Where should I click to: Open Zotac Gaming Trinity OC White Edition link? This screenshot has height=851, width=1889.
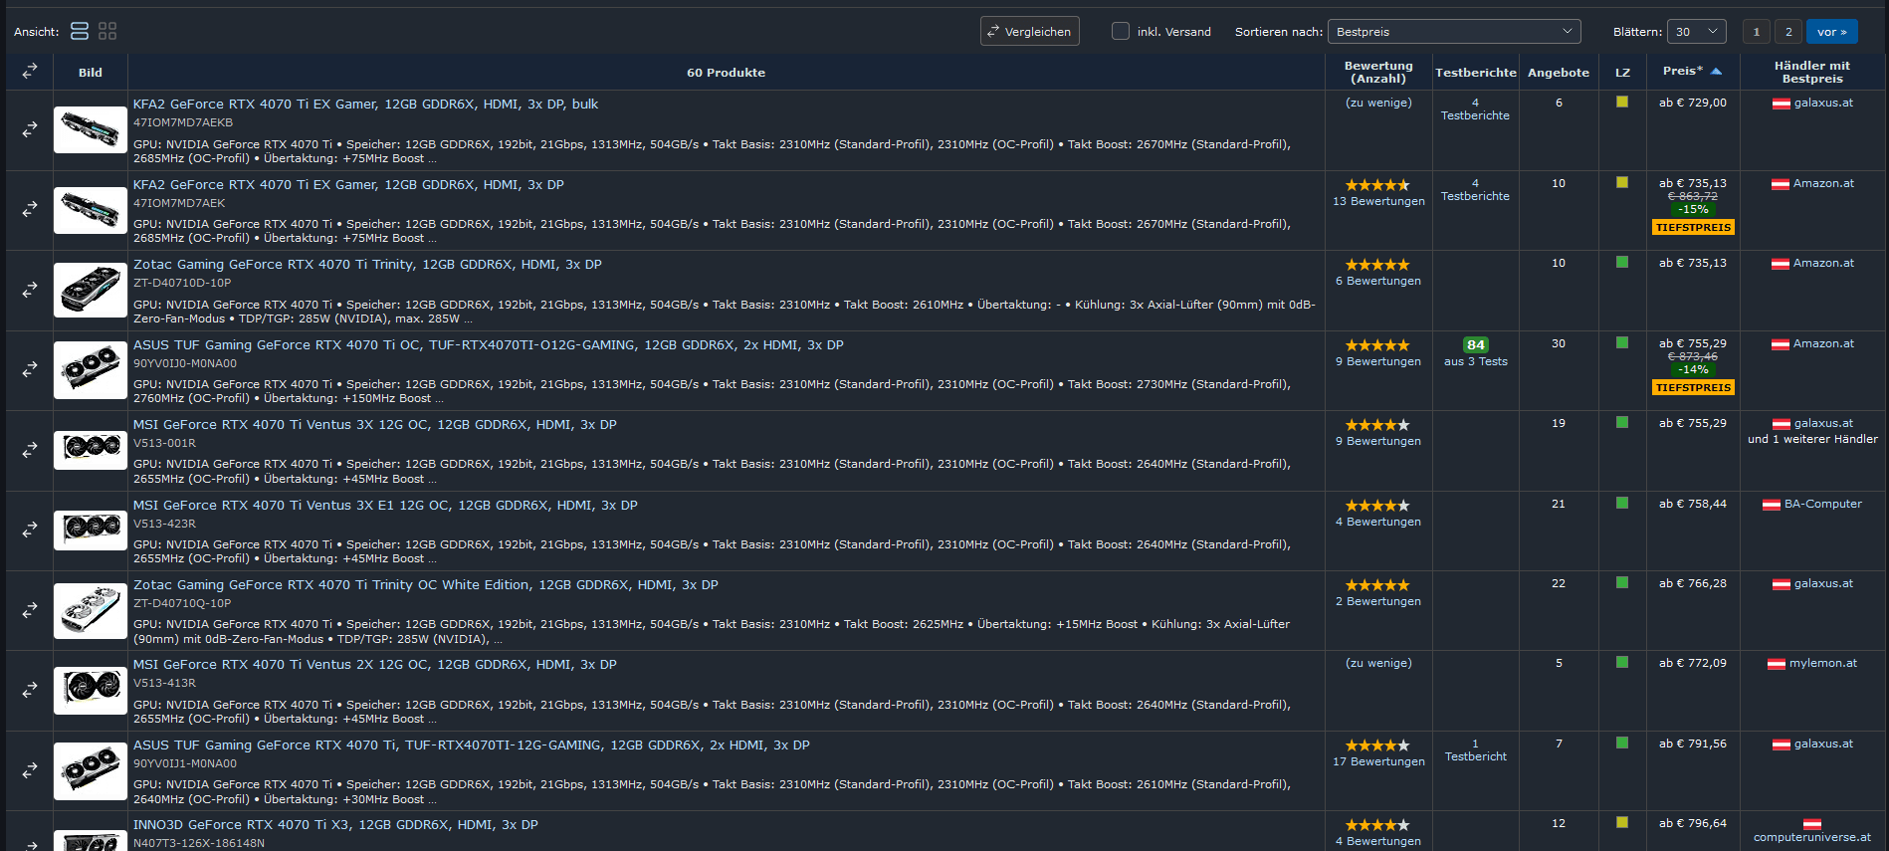(426, 585)
